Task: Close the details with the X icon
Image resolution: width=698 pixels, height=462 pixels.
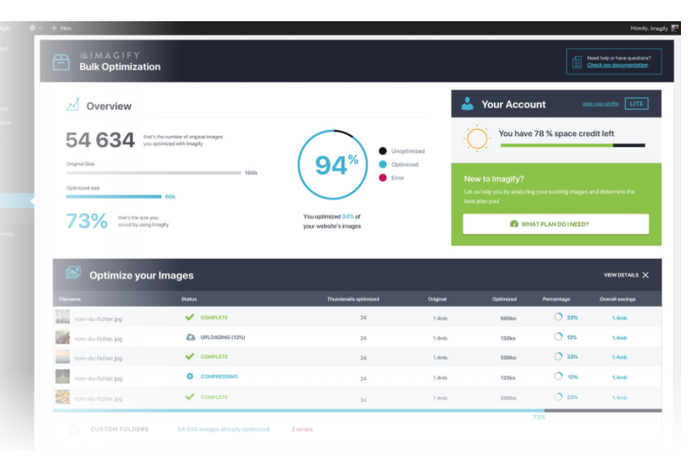Action: click(x=645, y=275)
